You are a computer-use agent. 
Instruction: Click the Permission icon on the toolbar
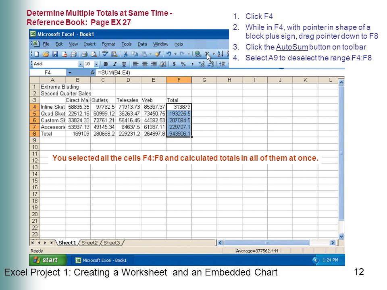pos(64,54)
